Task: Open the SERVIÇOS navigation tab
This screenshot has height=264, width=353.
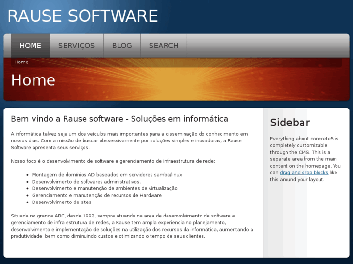Action: click(77, 46)
